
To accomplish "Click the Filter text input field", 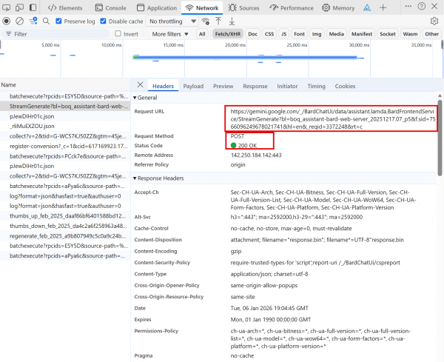I will 59,34.
